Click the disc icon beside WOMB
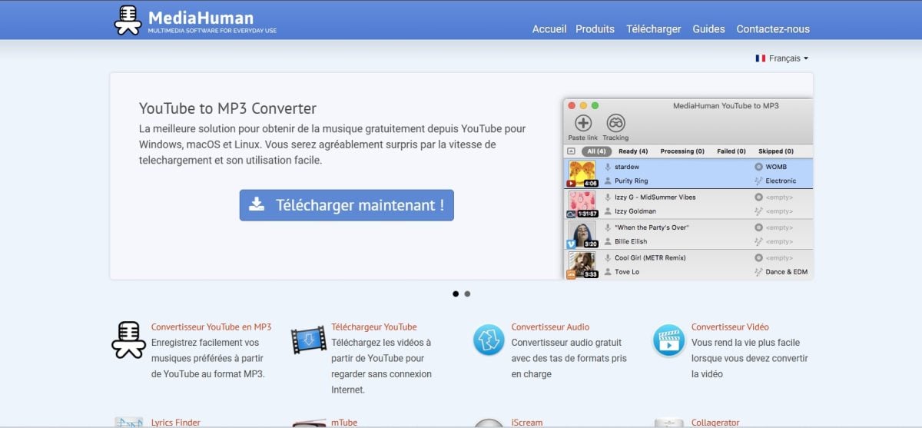Screen dimensions: 922x428 pos(758,167)
